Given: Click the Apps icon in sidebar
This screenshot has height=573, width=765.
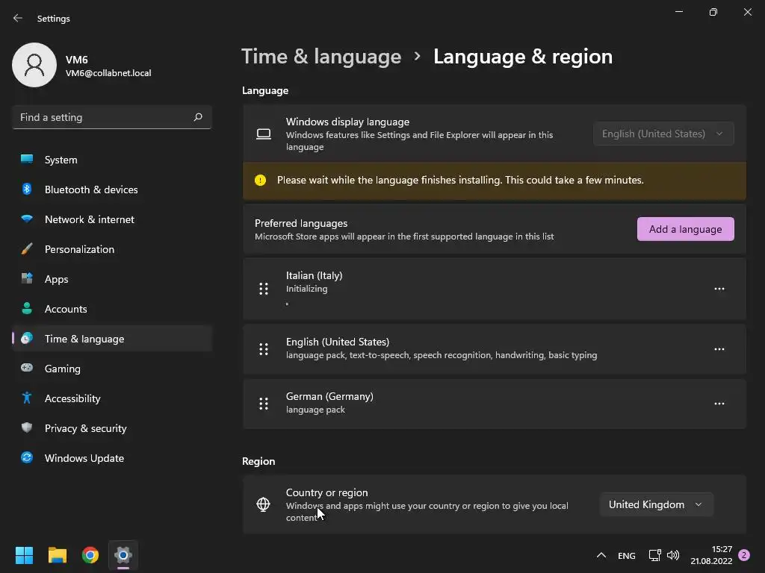Looking at the screenshot, I should coord(27,279).
